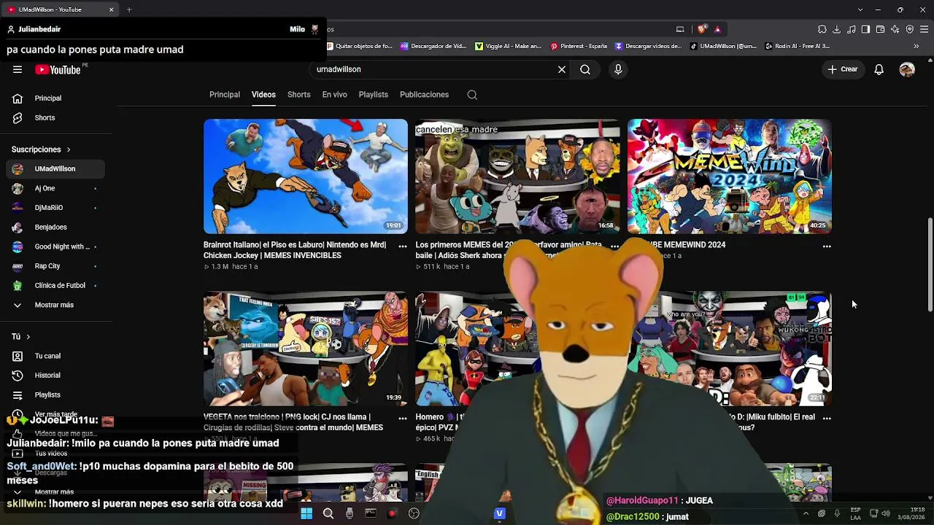Open the VEGETA nos traiciono video title
Viewport: 934px width, 525px height.
click(293, 422)
